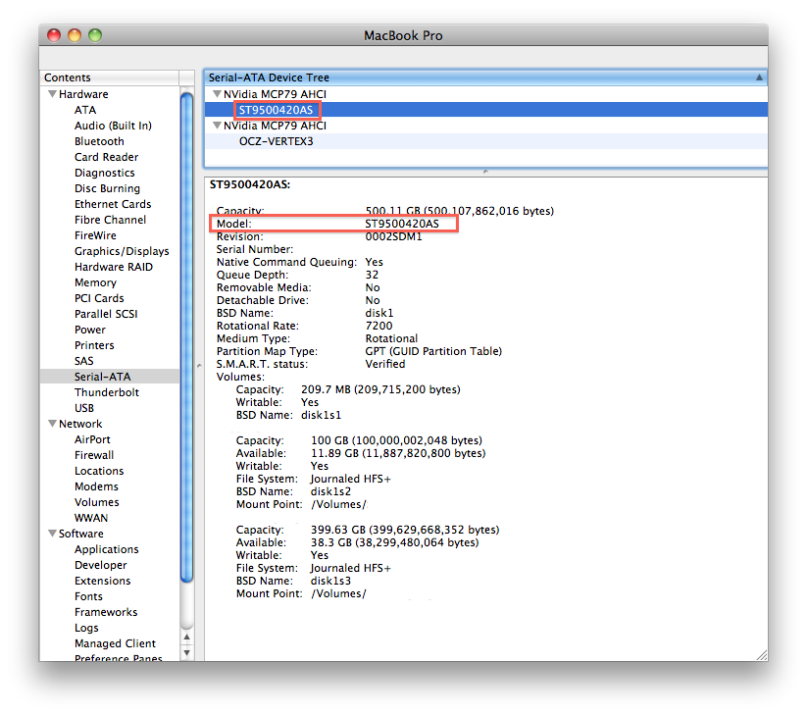
Task: Open FireWire in the sidebar
Action: pos(95,235)
